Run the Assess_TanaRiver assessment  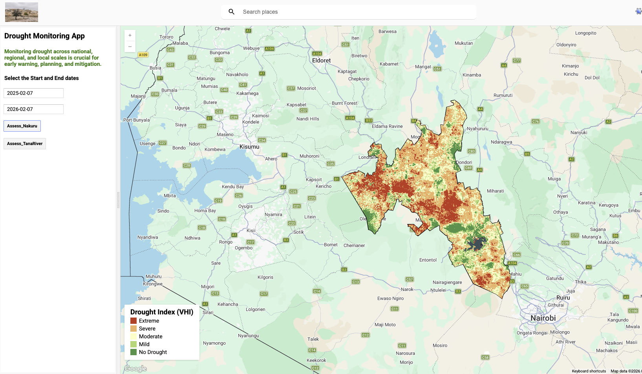point(24,143)
